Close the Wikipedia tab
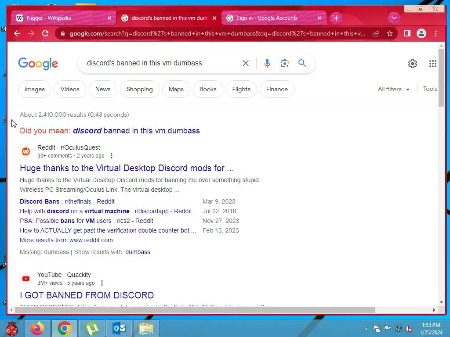Viewport: 450px width, 337px height. pyautogui.click(x=109, y=18)
